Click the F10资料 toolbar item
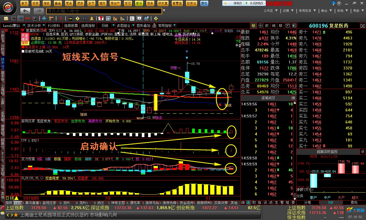This screenshot has width=366, height=220. 54,26
